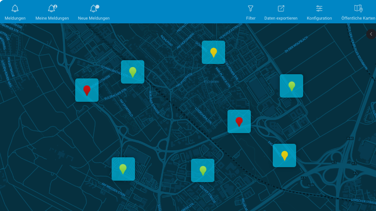Click the Meine Meldungen menu label
This screenshot has width=376, height=211.
tap(52, 18)
